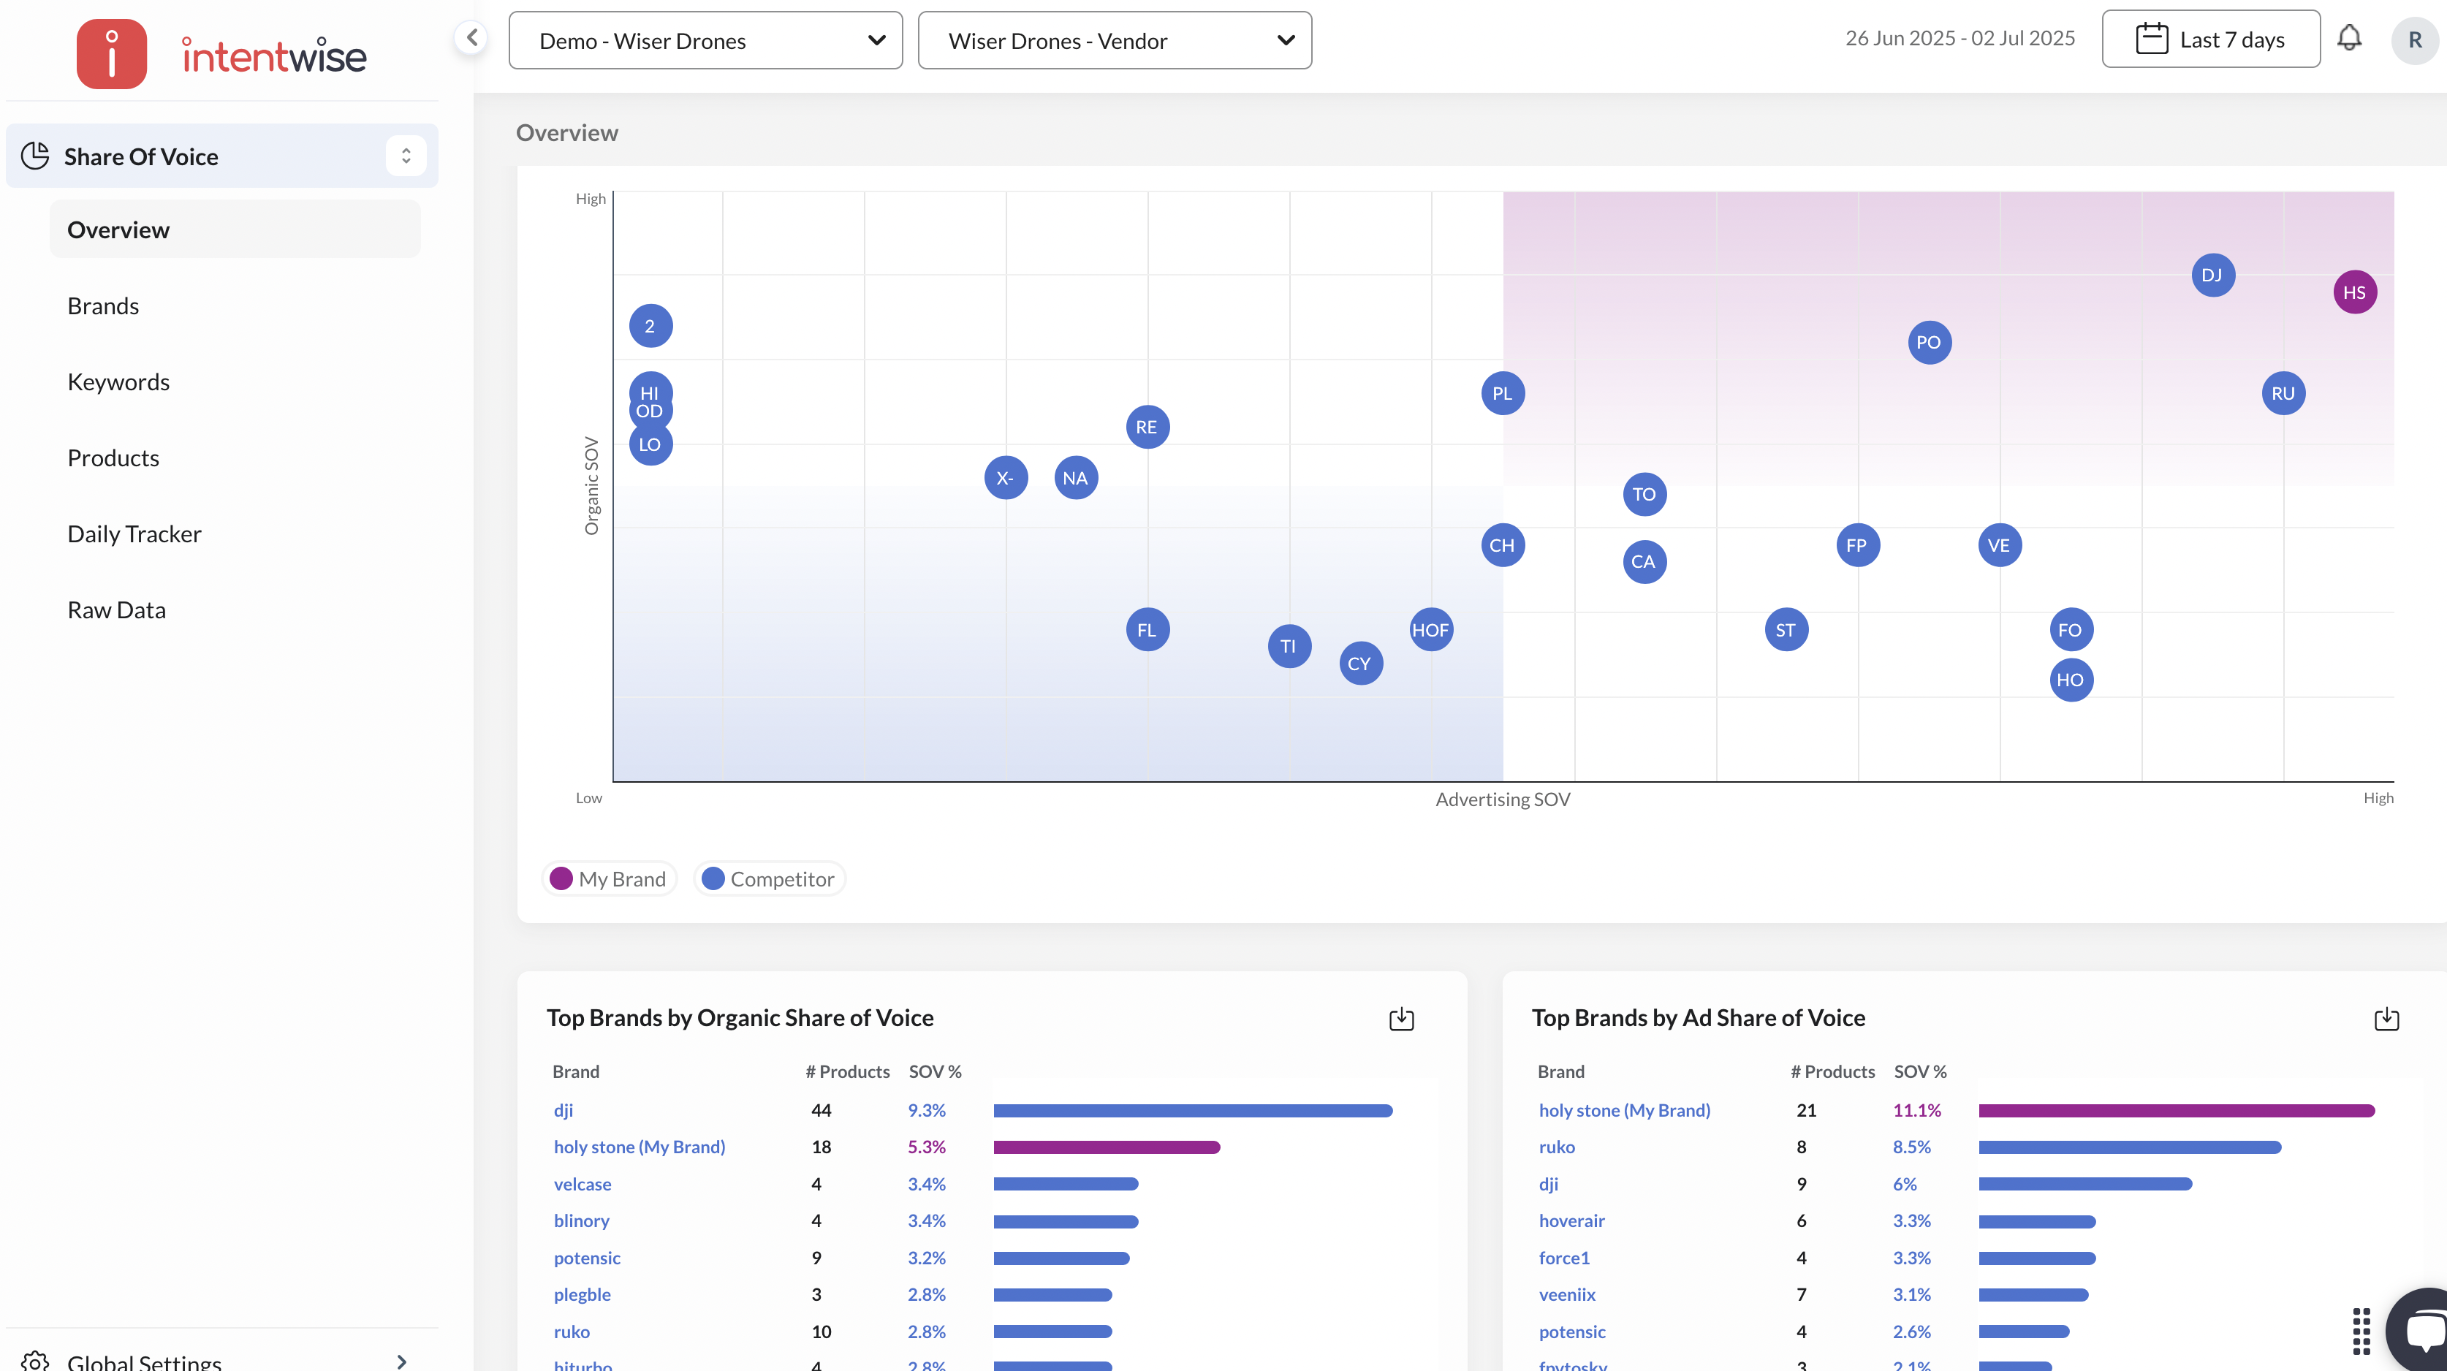Open the dji brand link in Organic table

tap(564, 1109)
